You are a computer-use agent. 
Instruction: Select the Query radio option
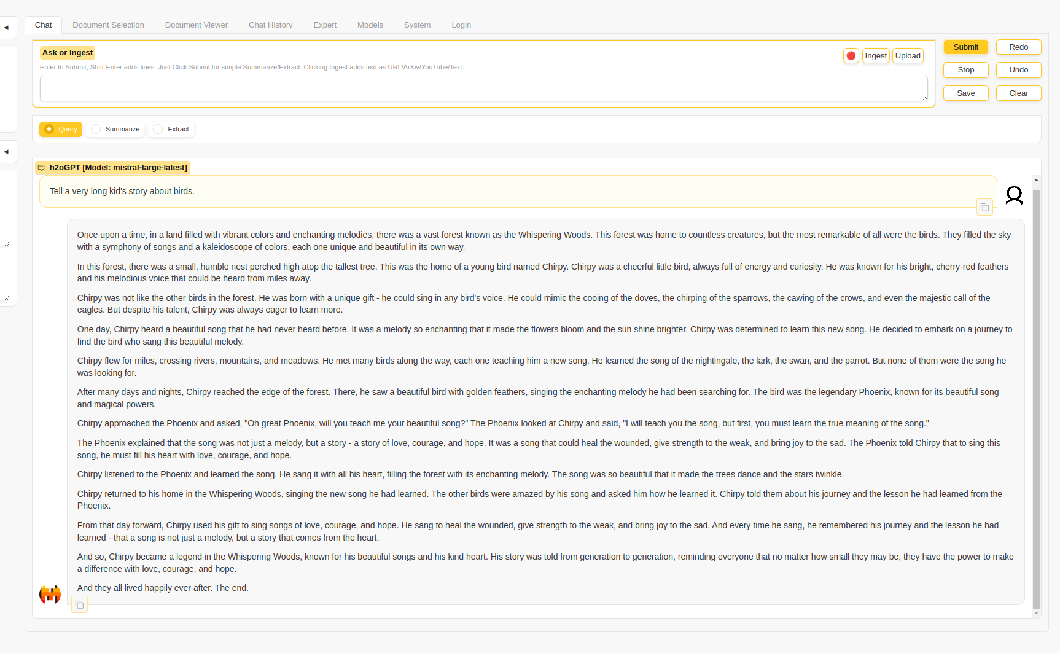pyautogui.click(x=61, y=129)
